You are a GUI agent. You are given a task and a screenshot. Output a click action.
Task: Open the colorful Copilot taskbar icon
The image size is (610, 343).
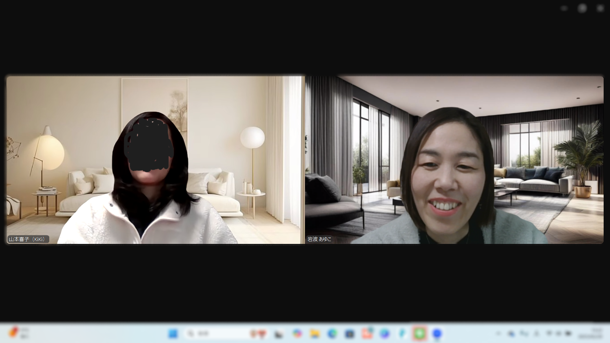(297, 333)
